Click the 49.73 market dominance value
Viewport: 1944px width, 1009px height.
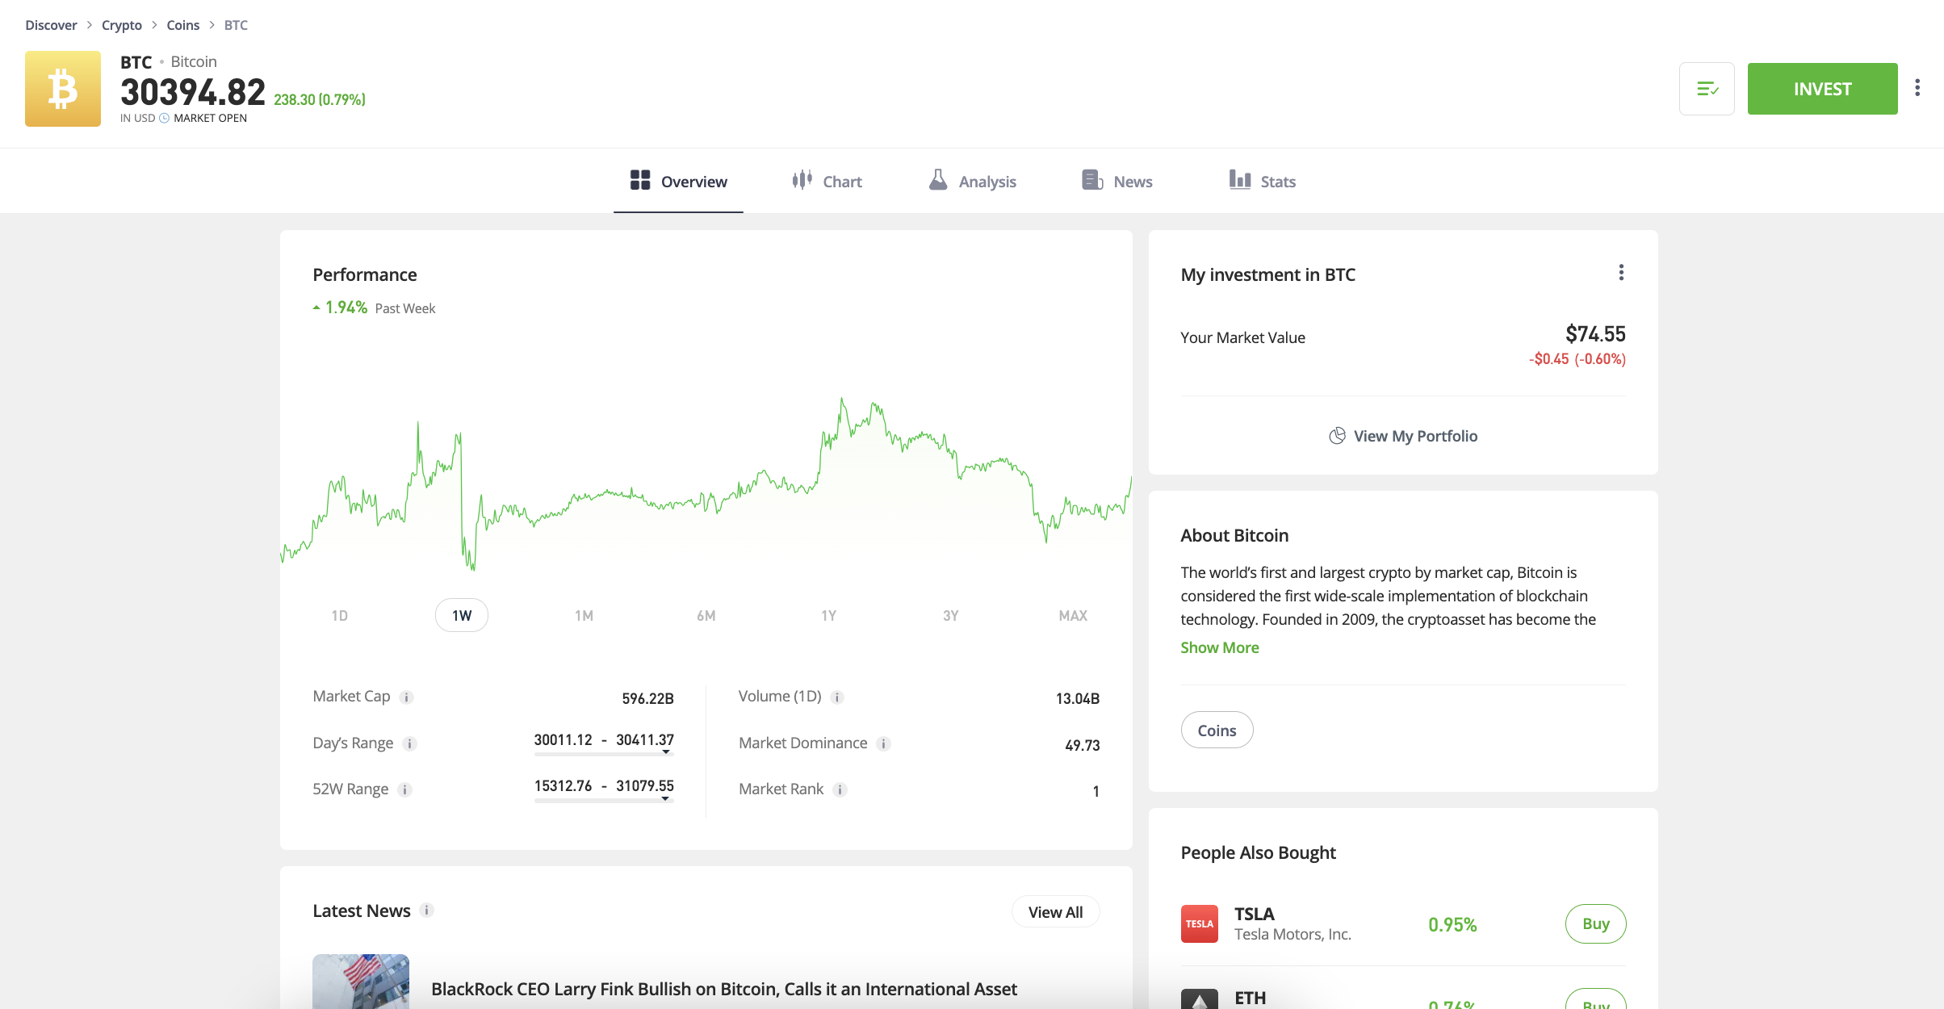(x=1083, y=745)
